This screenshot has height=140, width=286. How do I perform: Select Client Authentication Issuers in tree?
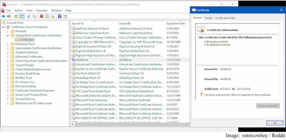pyautogui.click(x=33, y=69)
